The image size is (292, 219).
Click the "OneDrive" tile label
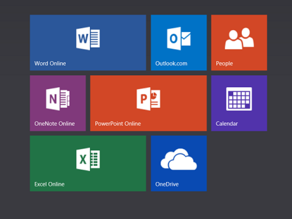[167, 184]
